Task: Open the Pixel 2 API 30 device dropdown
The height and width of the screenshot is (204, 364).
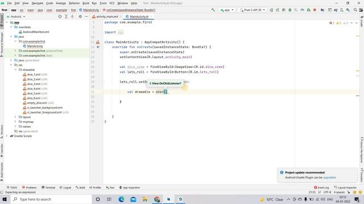Action: (x=253, y=10)
